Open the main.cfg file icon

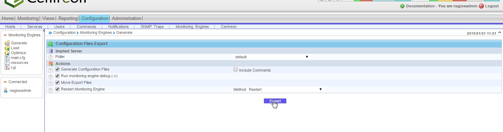click(7, 58)
